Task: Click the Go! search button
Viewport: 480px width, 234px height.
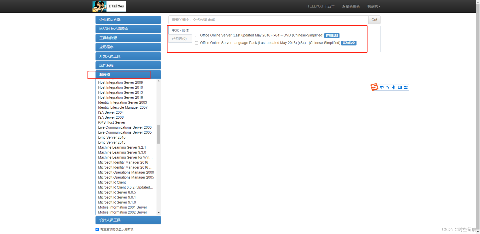Action: 374,20
